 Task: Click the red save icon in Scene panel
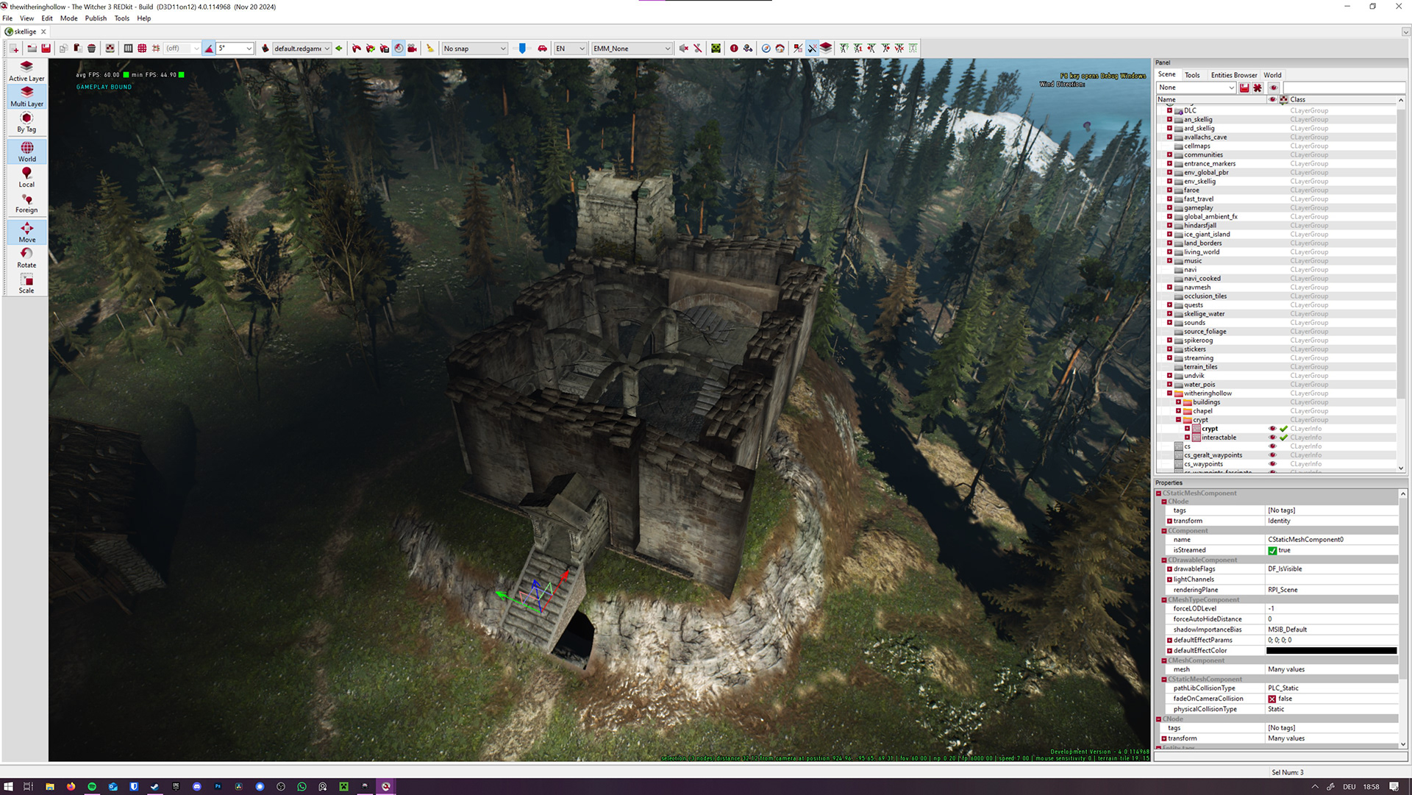[x=1244, y=88]
